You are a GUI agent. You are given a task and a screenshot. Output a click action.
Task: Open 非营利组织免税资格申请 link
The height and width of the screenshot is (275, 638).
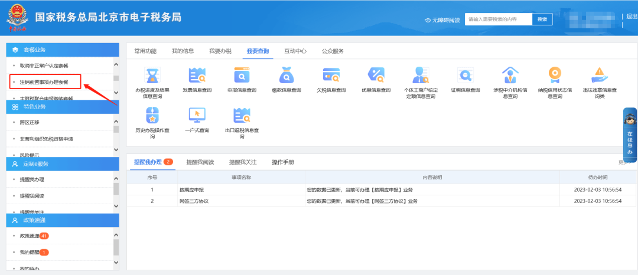(47, 139)
